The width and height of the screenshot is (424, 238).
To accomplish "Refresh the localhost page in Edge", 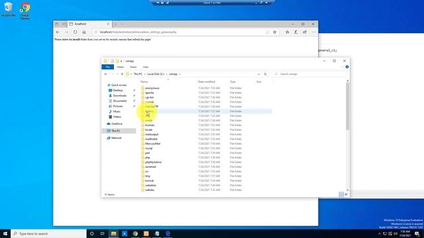I will [x=75, y=32].
